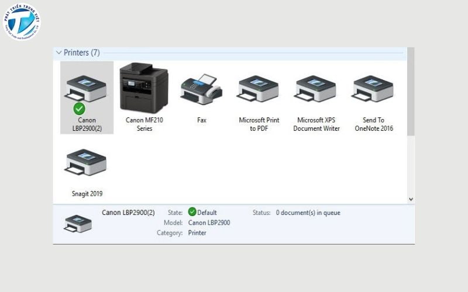
Task: Collapse the Printers section chevron
Action: point(58,53)
